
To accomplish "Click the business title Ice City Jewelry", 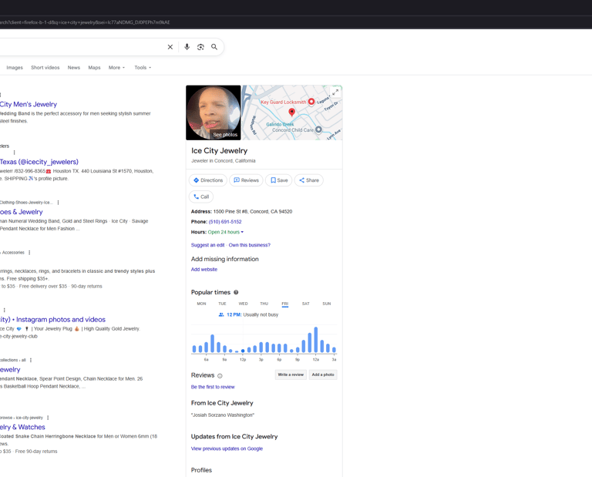I will coord(220,150).
